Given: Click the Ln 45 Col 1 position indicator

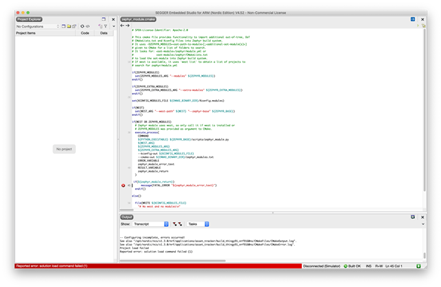Looking at the screenshot, I should click(x=393, y=266).
